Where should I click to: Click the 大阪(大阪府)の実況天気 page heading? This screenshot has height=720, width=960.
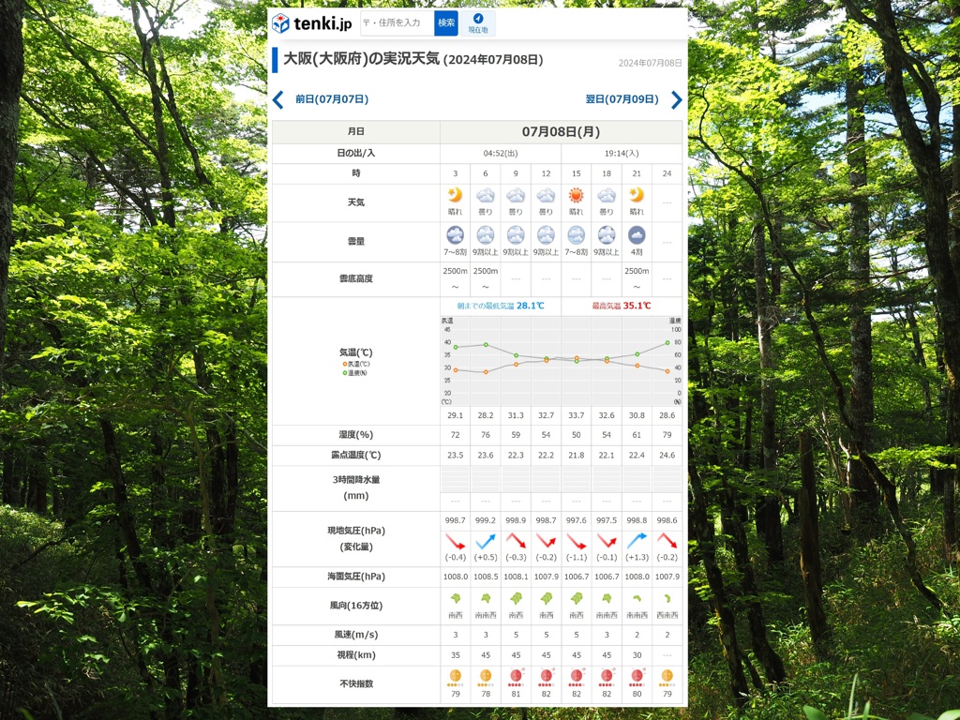click(361, 59)
